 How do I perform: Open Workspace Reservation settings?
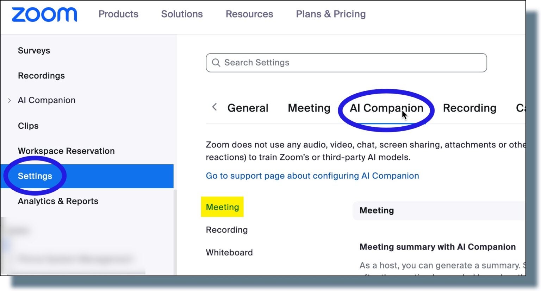(x=66, y=151)
